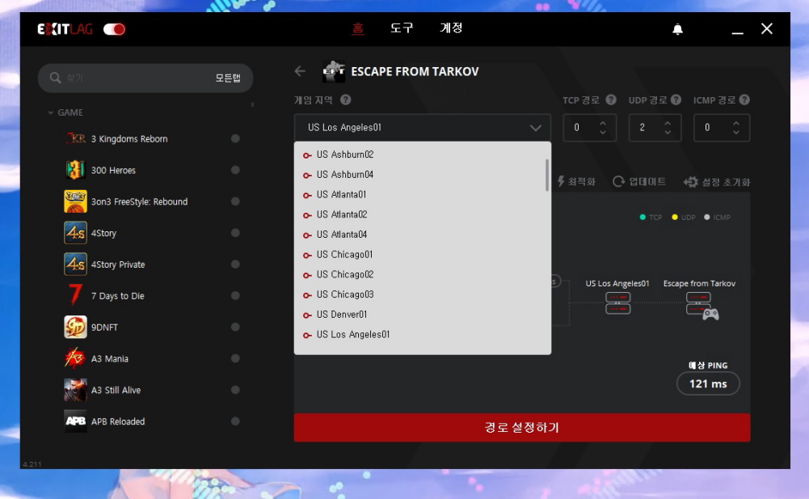Toggle the 9DNFT status dot

point(235,327)
